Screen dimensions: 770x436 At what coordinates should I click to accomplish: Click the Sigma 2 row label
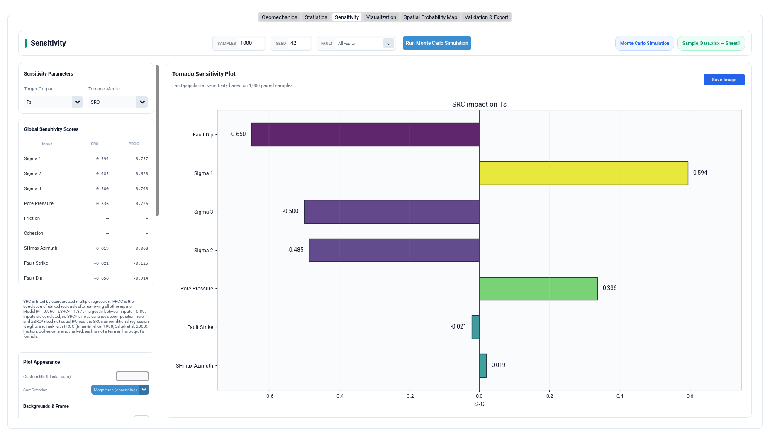coord(32,173)
